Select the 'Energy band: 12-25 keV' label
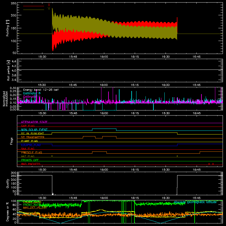Image resolution: width=226 pixels, height=226 pixels. (x=41, y=90)
